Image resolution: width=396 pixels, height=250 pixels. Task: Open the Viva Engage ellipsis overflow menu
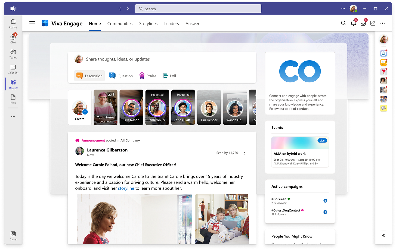pyautogui.click(x=383, y=23)
